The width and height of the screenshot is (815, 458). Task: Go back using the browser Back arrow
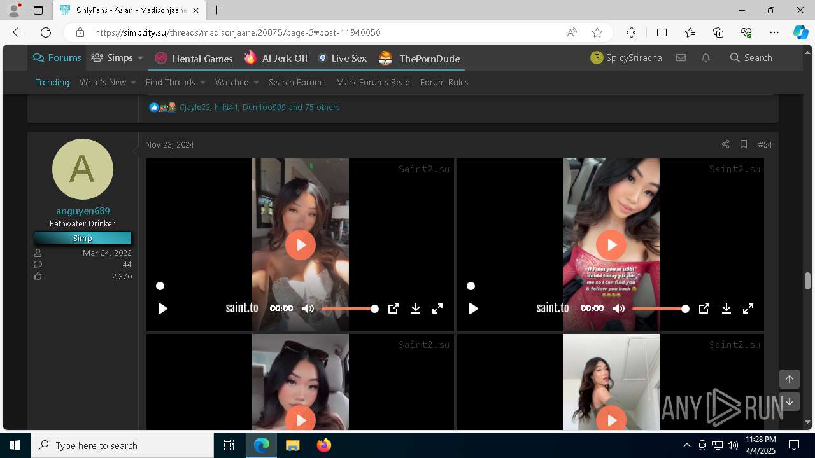18,32
